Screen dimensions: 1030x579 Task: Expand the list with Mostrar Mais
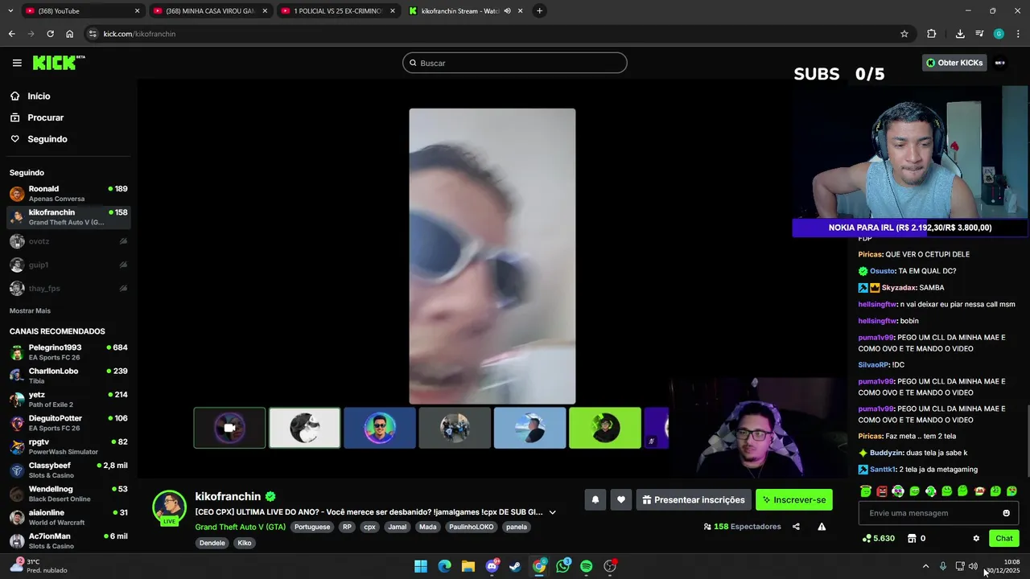[x=30, y=310]
